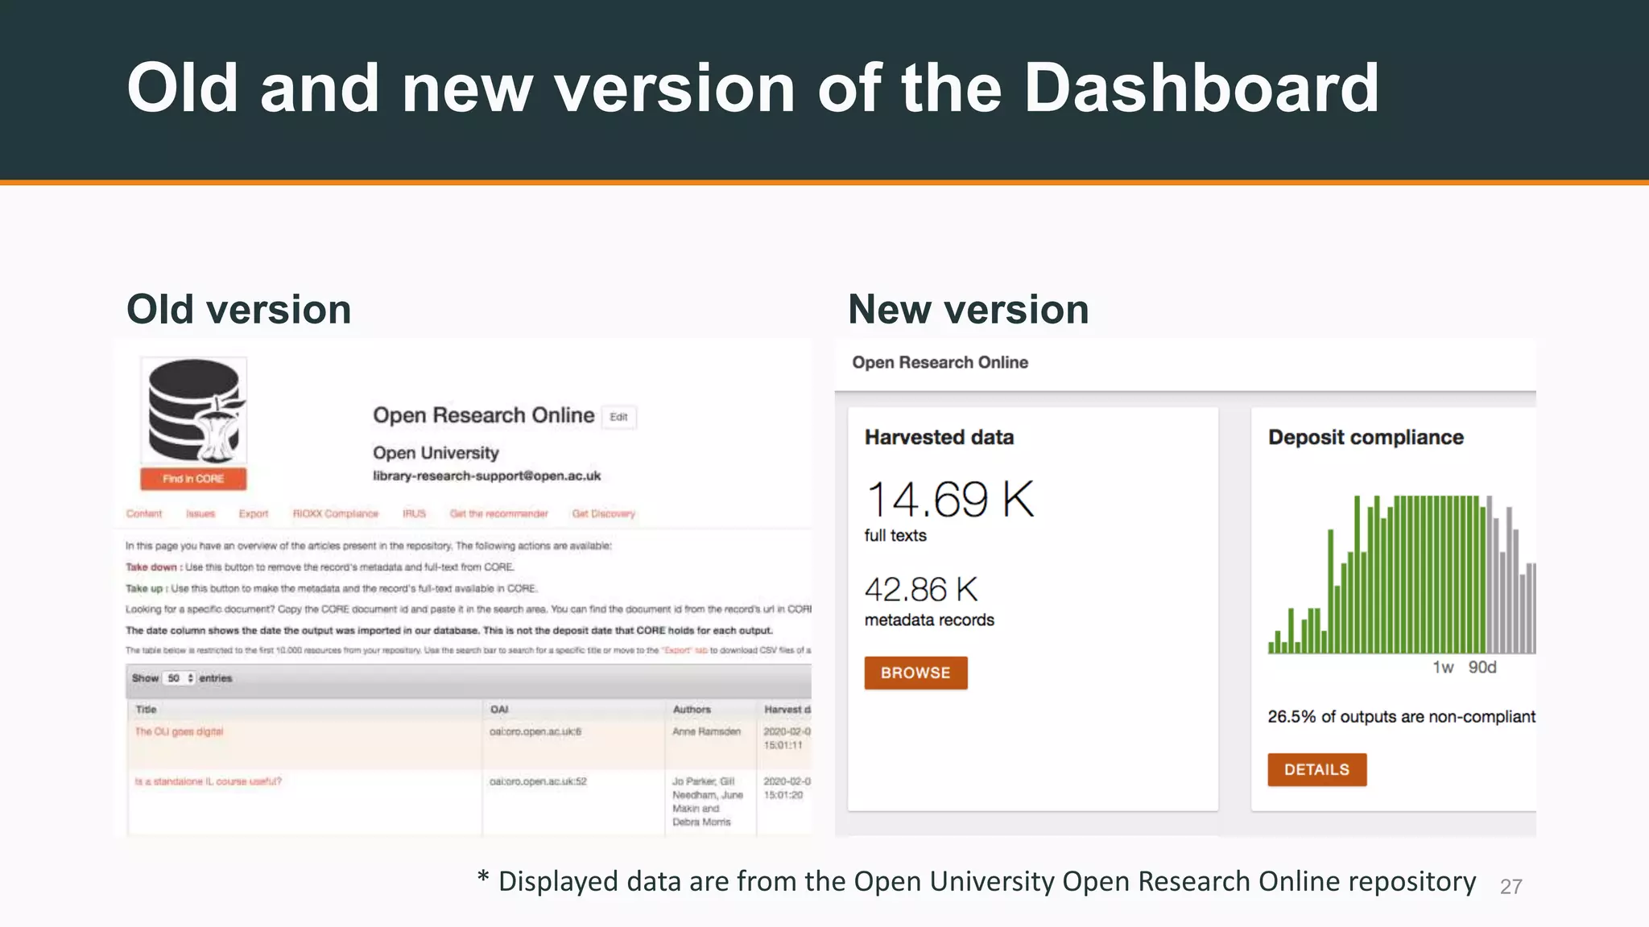The width and height of the screenshot is (1649, 927).
Task: Open the Export tab
Action: tap(254, 513)
